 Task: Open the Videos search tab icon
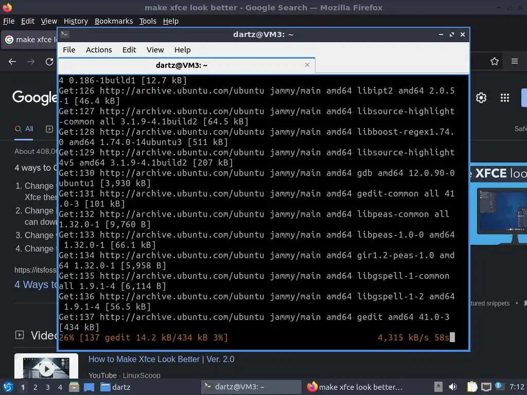49,129
